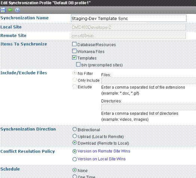The width and height of the screenshot is (196, 178).
Task: Enable the Workarea Files checkbox
Action: click(74, 51)
